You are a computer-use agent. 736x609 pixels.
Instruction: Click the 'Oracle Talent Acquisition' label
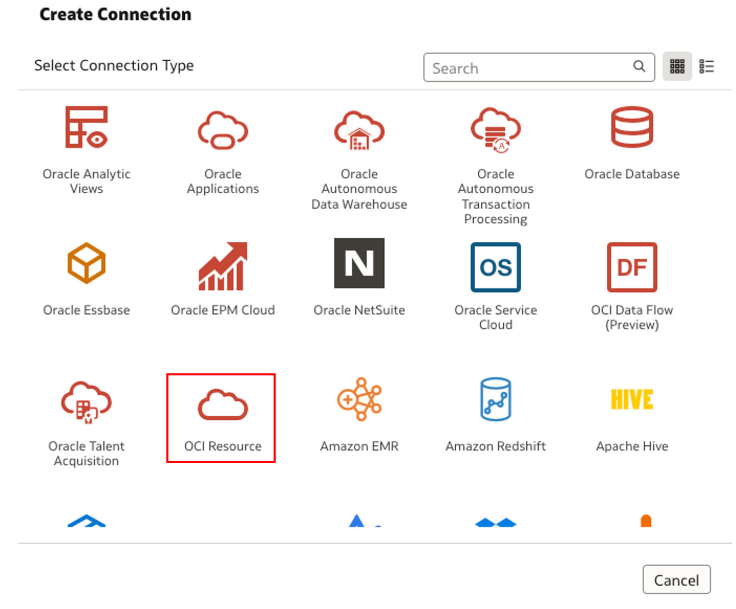point(86,453)
